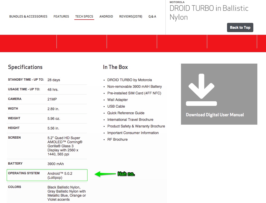Click the Specifications heading

(25, 67)
